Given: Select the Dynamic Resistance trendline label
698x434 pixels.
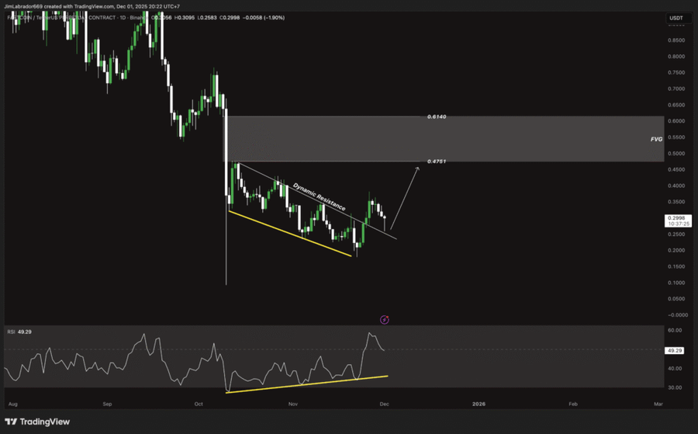Looking at the screenshot, I should click(319, 196).
